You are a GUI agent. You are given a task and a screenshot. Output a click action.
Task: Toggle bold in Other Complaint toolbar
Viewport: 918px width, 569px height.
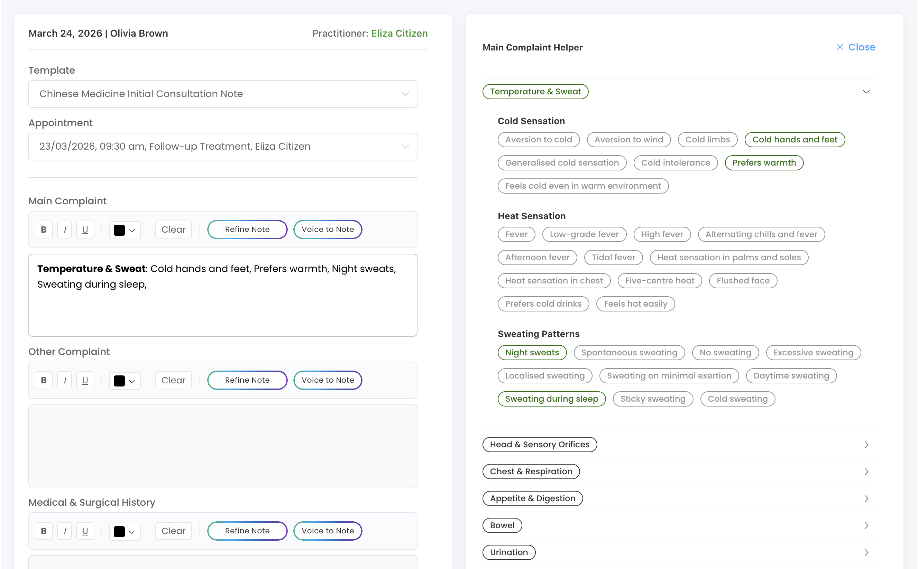coord(44,380)
